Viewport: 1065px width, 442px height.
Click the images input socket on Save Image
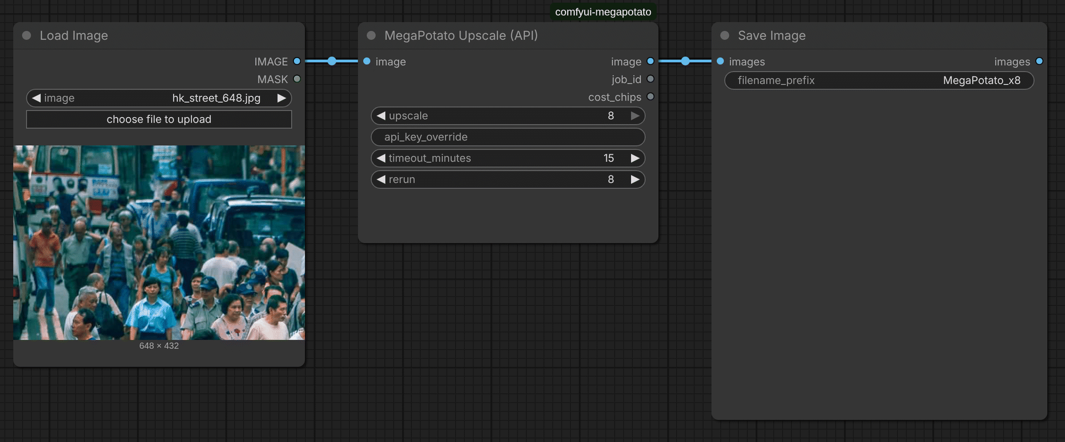(x=720, y=61)
